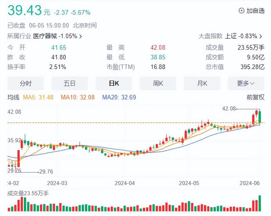Expand the industry chevron after -1.05%
Screen dimensions: 271x216
80,36
